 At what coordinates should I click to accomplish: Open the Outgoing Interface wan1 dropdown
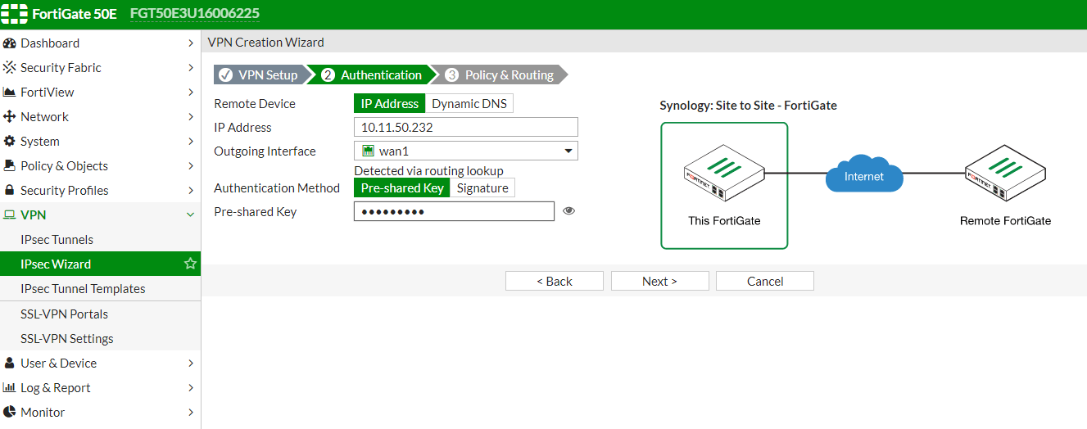click(x=466, y=151)
